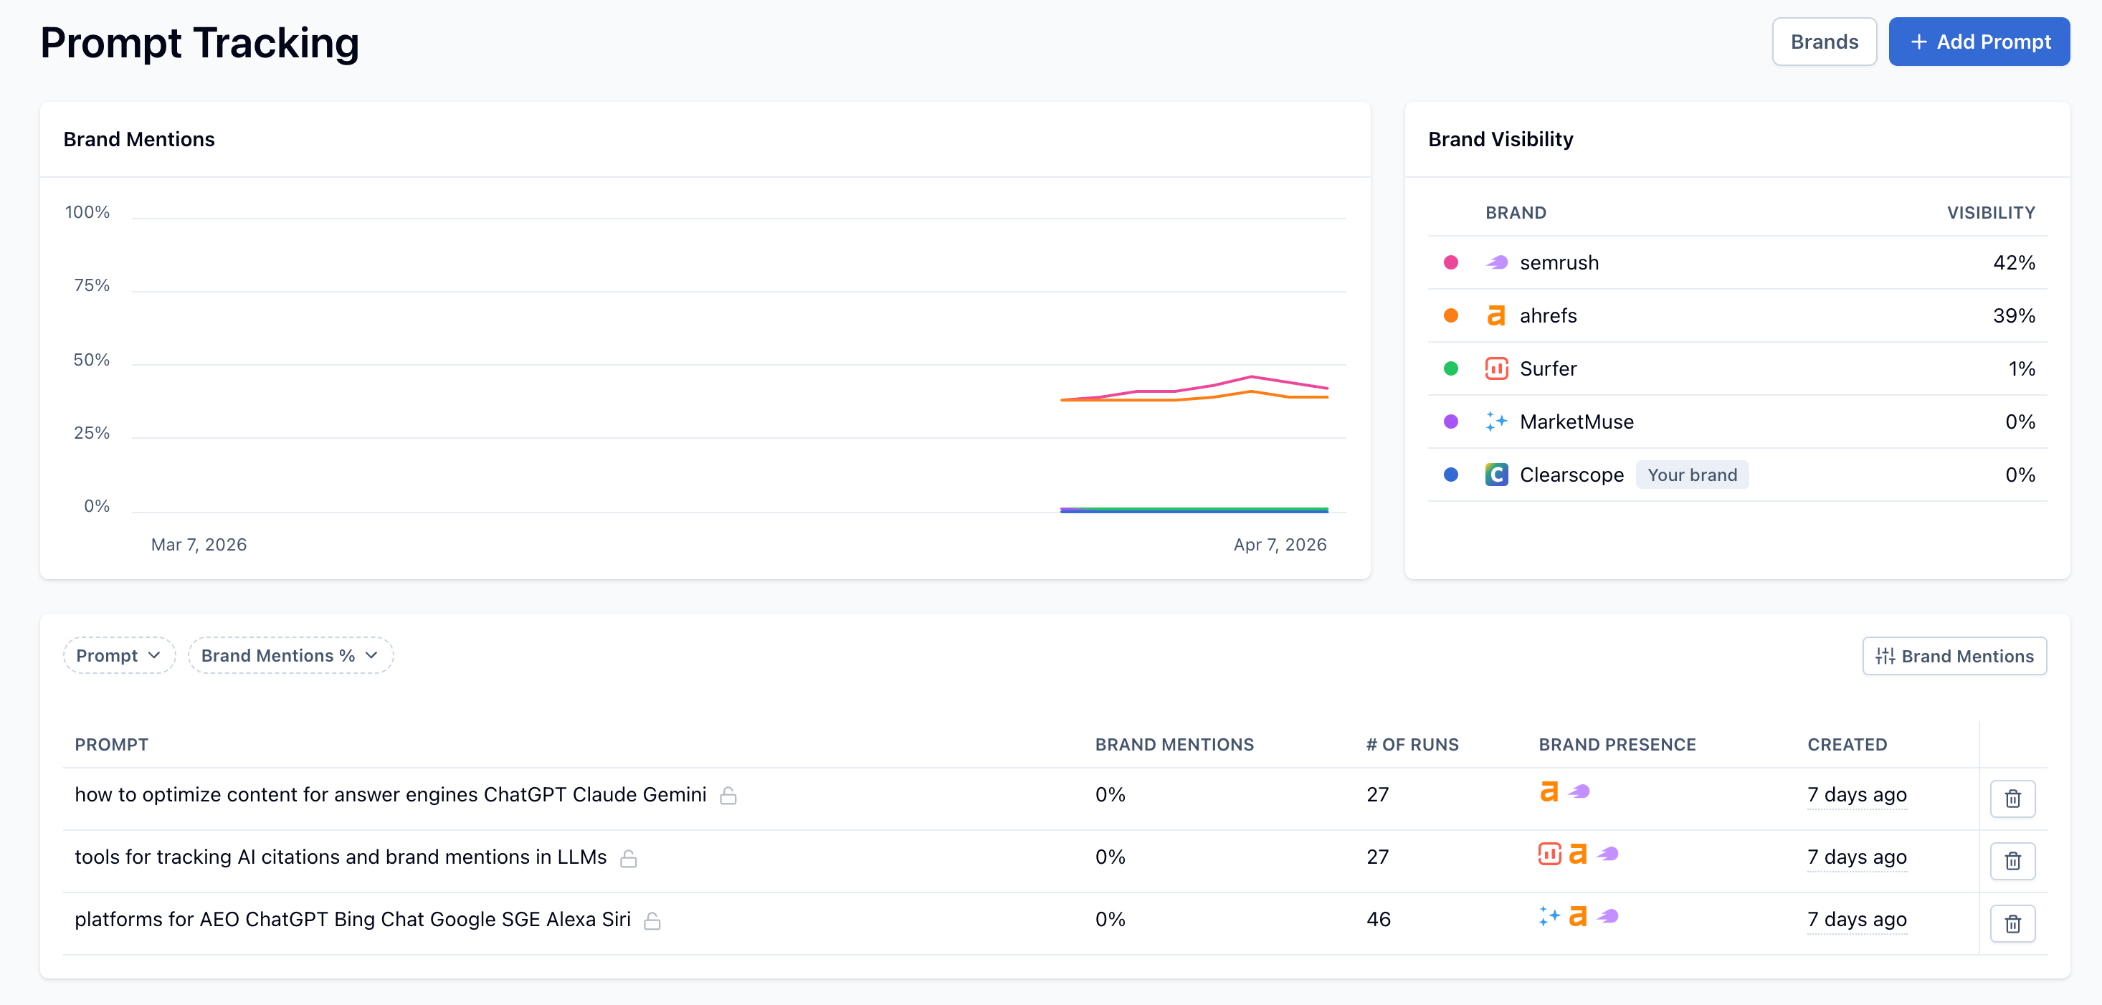Click lock icon beside Alexa Siri prompt

click(x=652, y=921)
